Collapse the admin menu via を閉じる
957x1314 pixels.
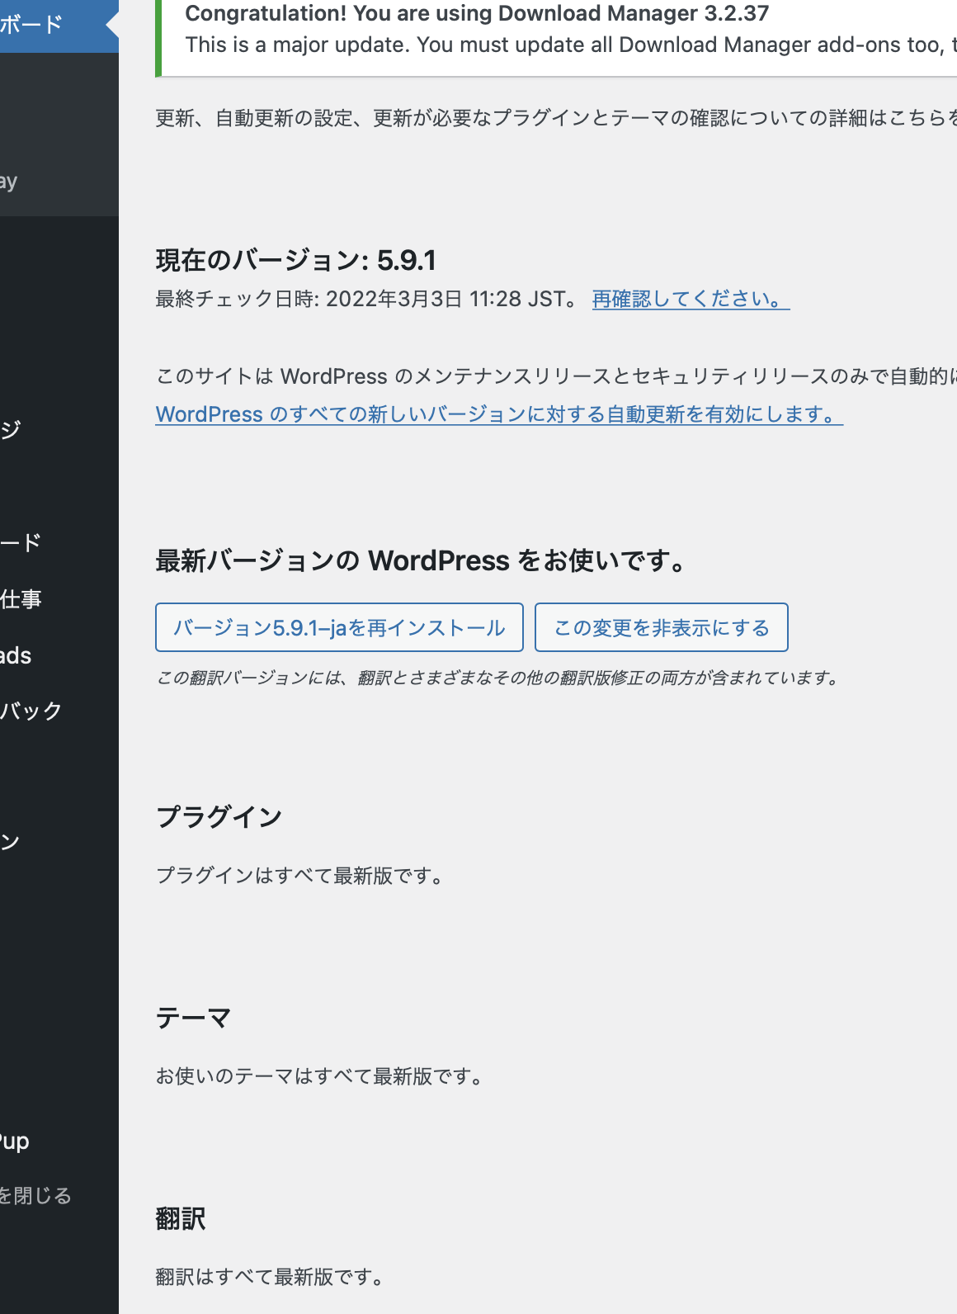click(x=36, y=1195)
